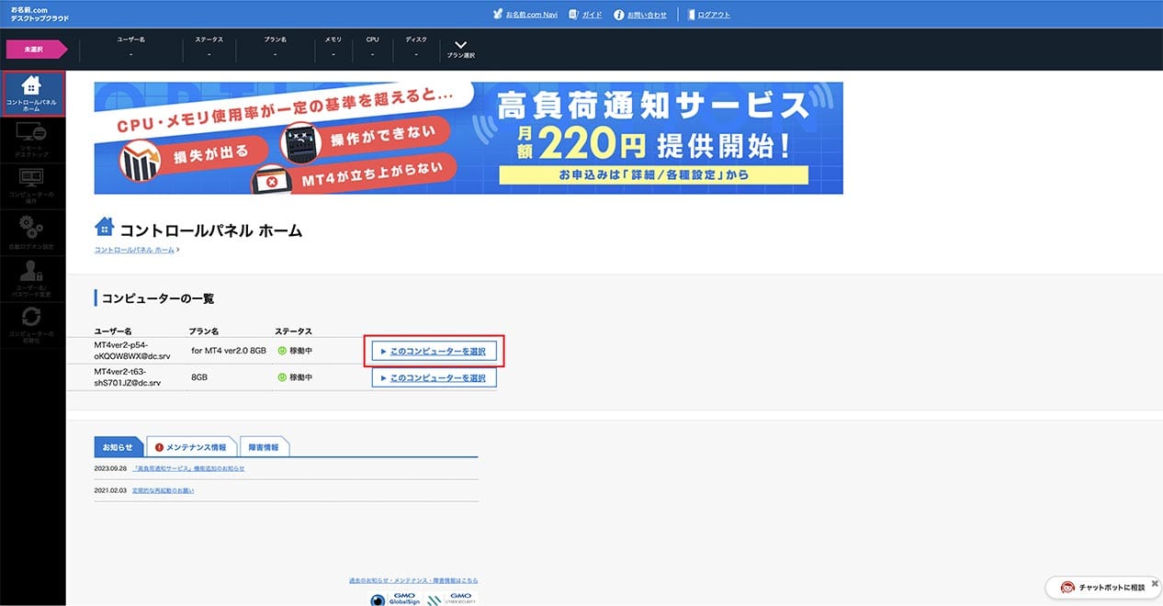Image resolution: width=1163 pixels, height=606 pixels.
Task: Click the ディスク field in the top bar
Action: (416, 48)
